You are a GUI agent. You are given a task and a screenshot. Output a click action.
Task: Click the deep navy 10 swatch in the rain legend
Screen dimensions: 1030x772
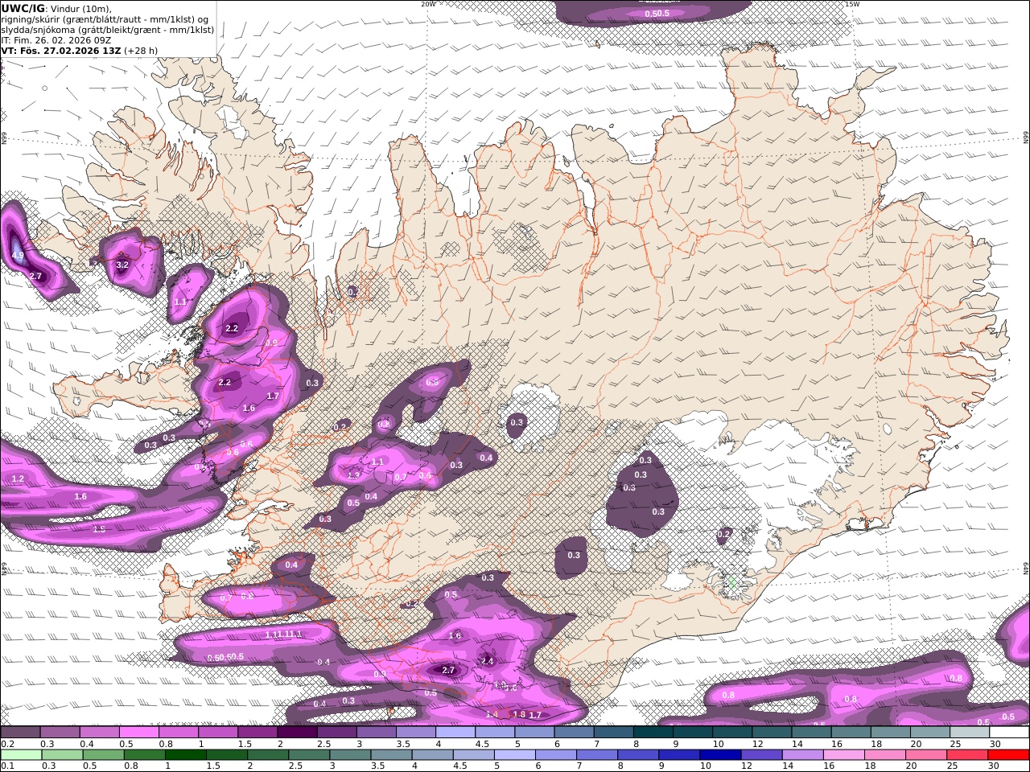(719, 754)
